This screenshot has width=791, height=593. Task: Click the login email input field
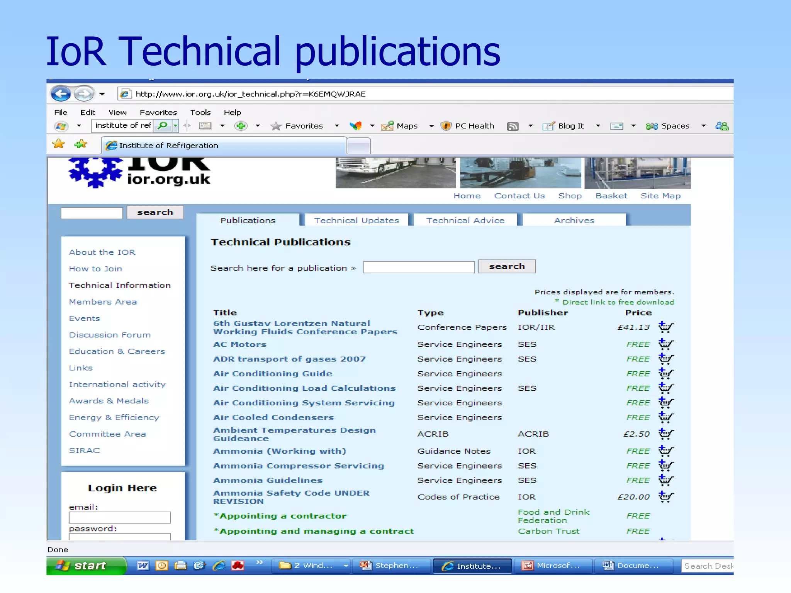120,518
